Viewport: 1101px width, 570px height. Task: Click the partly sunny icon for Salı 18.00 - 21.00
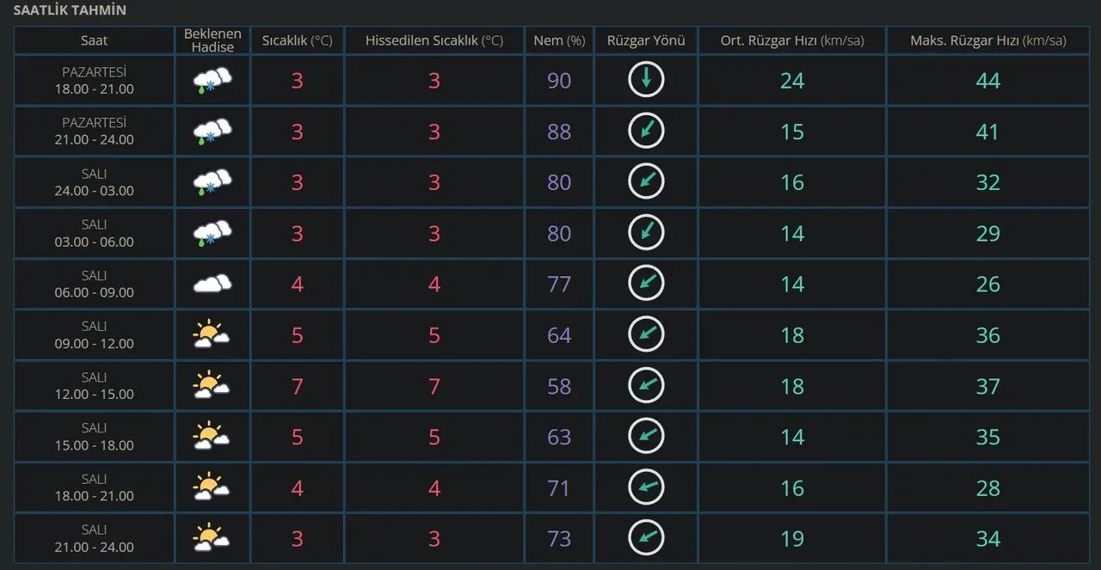coord(212,487)
